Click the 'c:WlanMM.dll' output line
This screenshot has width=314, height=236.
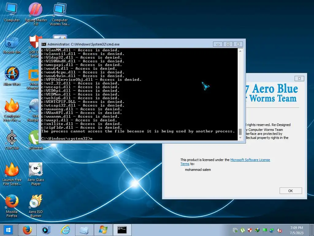[80, 50]
